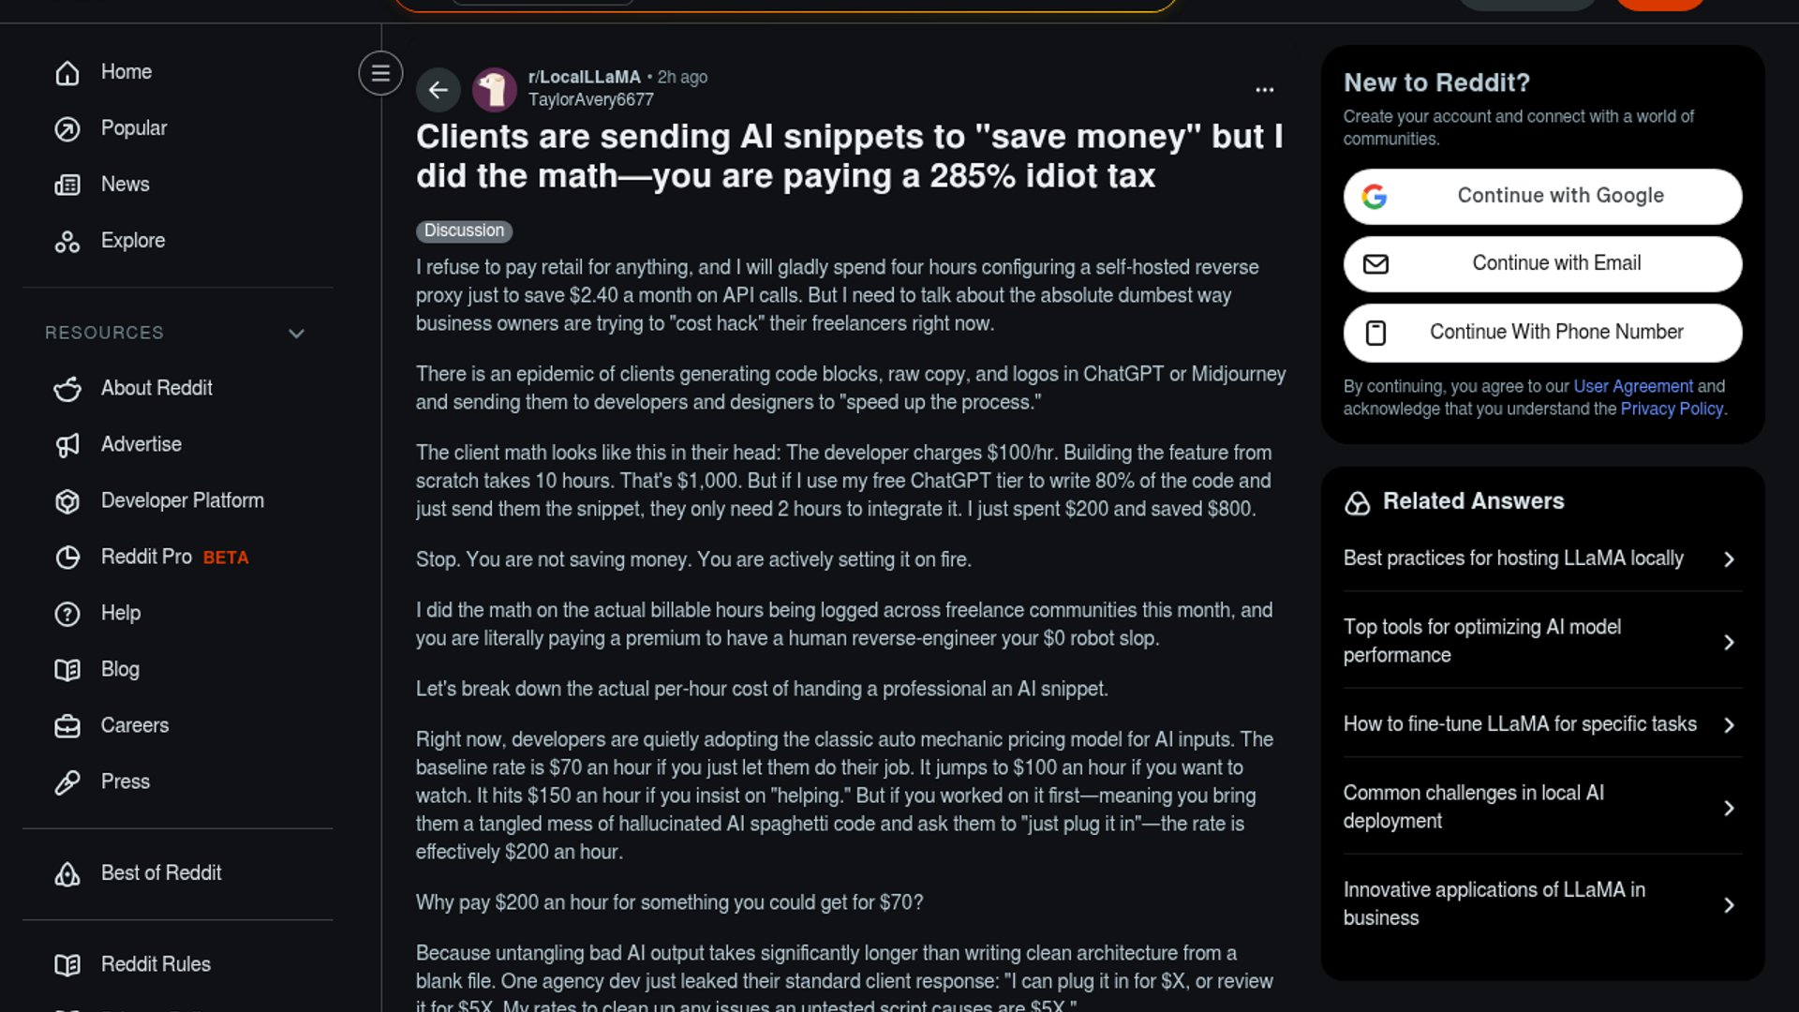Open the r/LocalLLaMA community avatar
1799x1012 pixels.
495,90
